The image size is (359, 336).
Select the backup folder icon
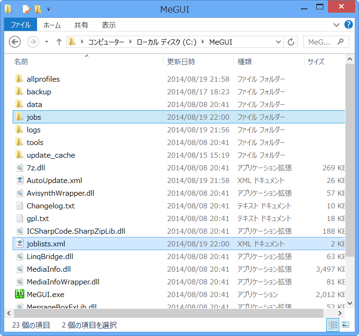click(x=19, y=92)
